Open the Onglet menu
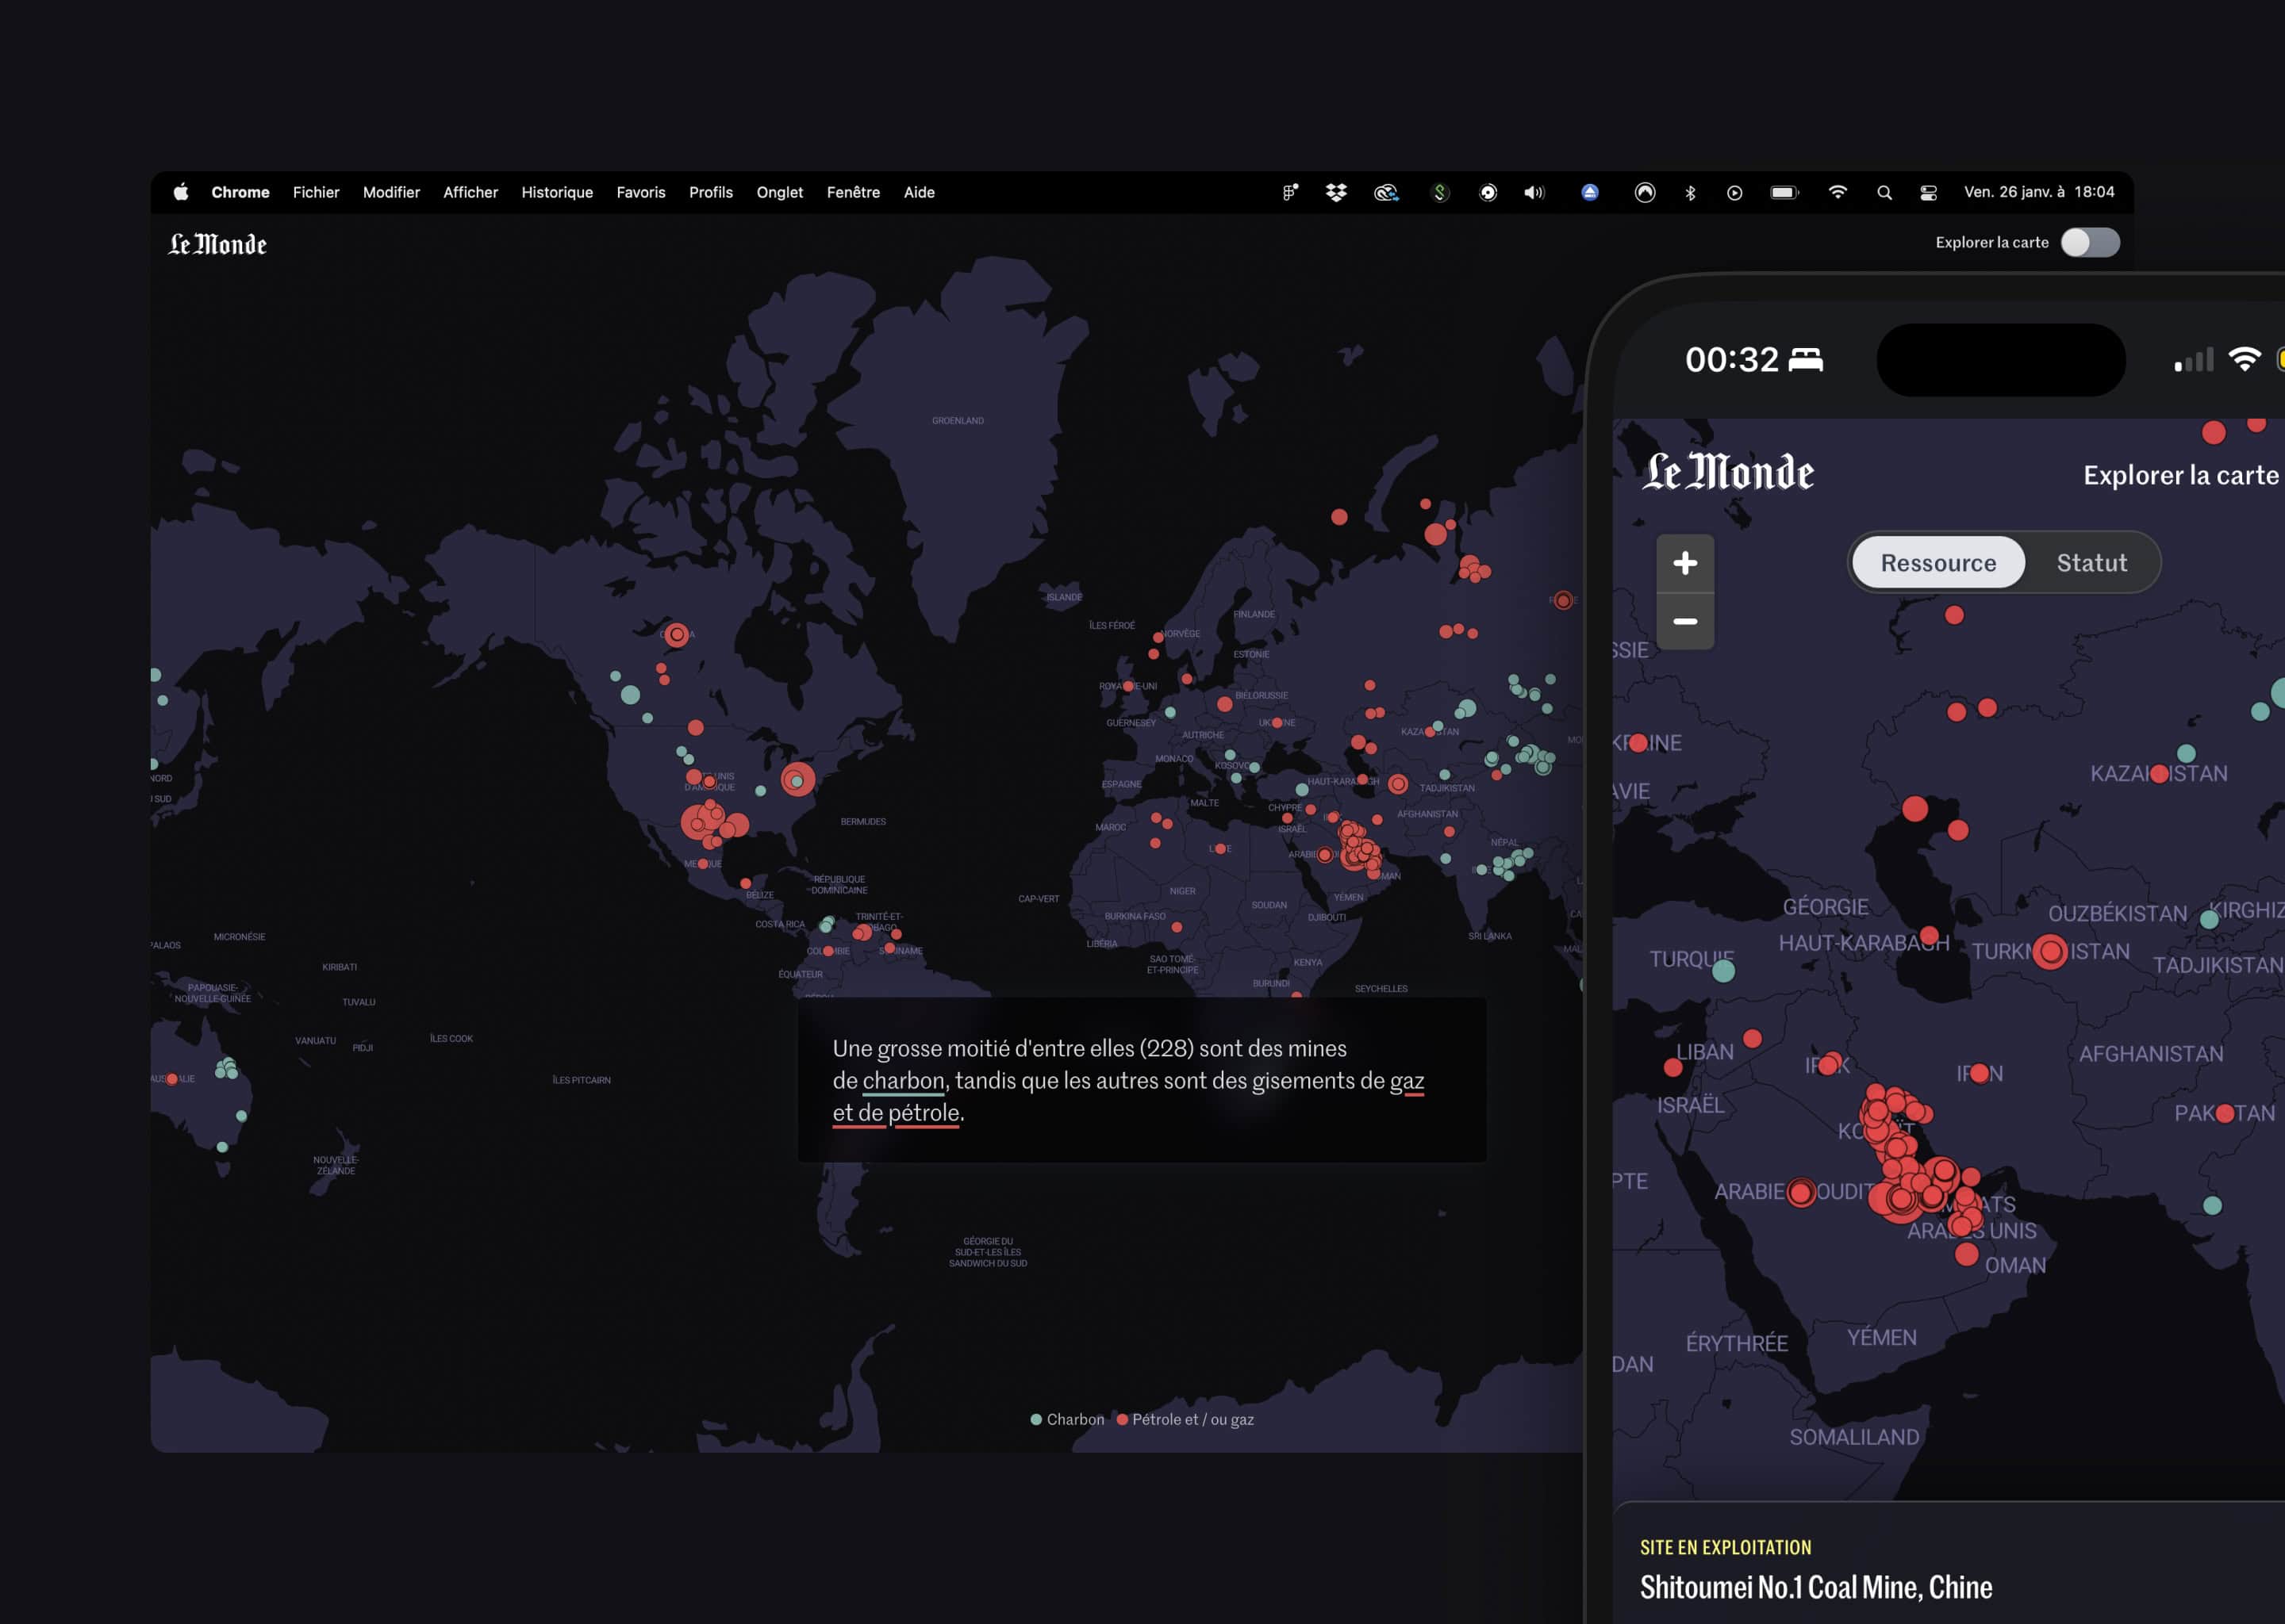Screen dimensions: 2285x1624 click(x=779, y=192)
